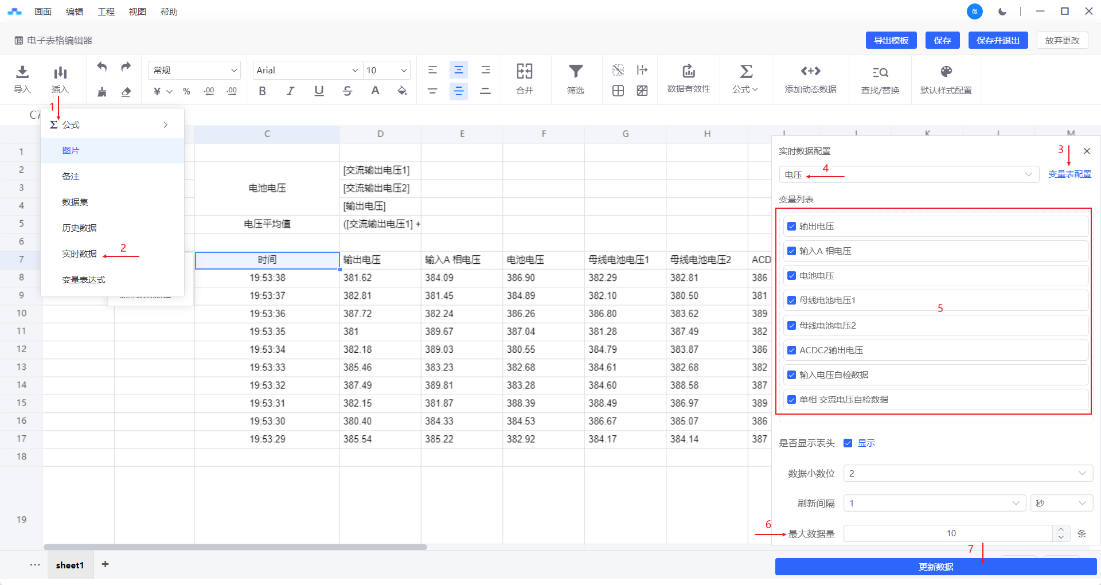Image resolution: width=1101 pixels, height=585 pixels.
Task: Open the 工程 menu in menu bar
Action: click(106, 11)
